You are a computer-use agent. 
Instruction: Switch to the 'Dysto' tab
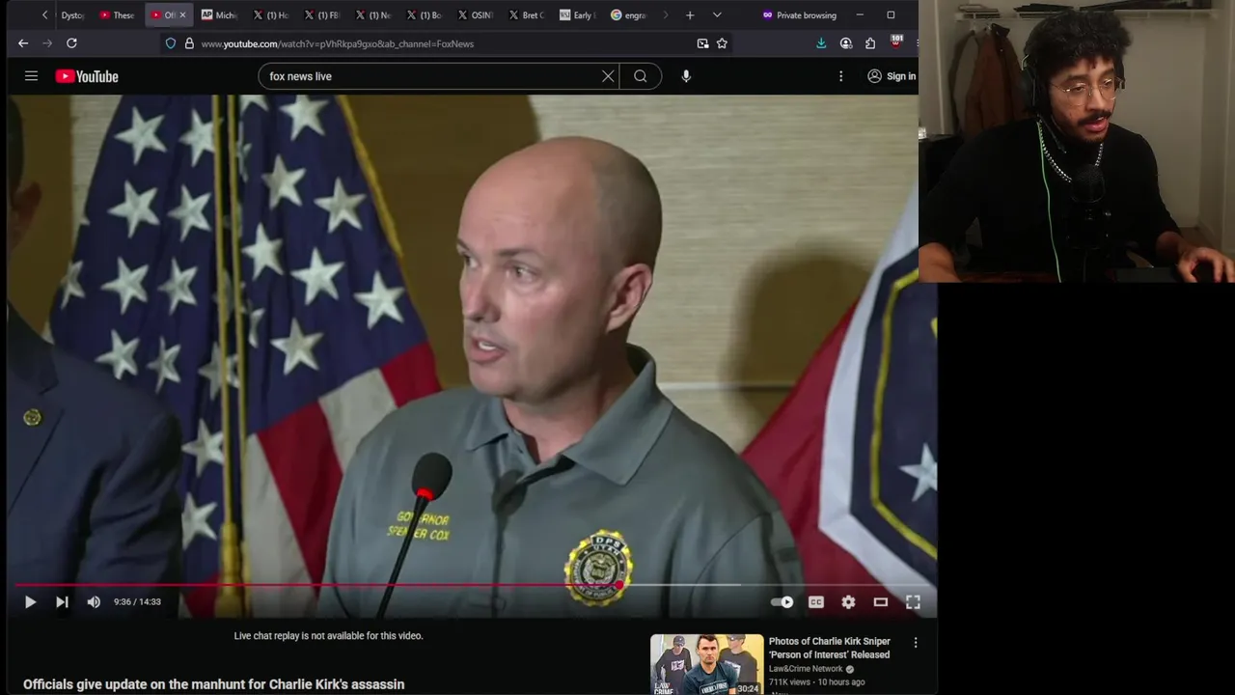point(72,15)
